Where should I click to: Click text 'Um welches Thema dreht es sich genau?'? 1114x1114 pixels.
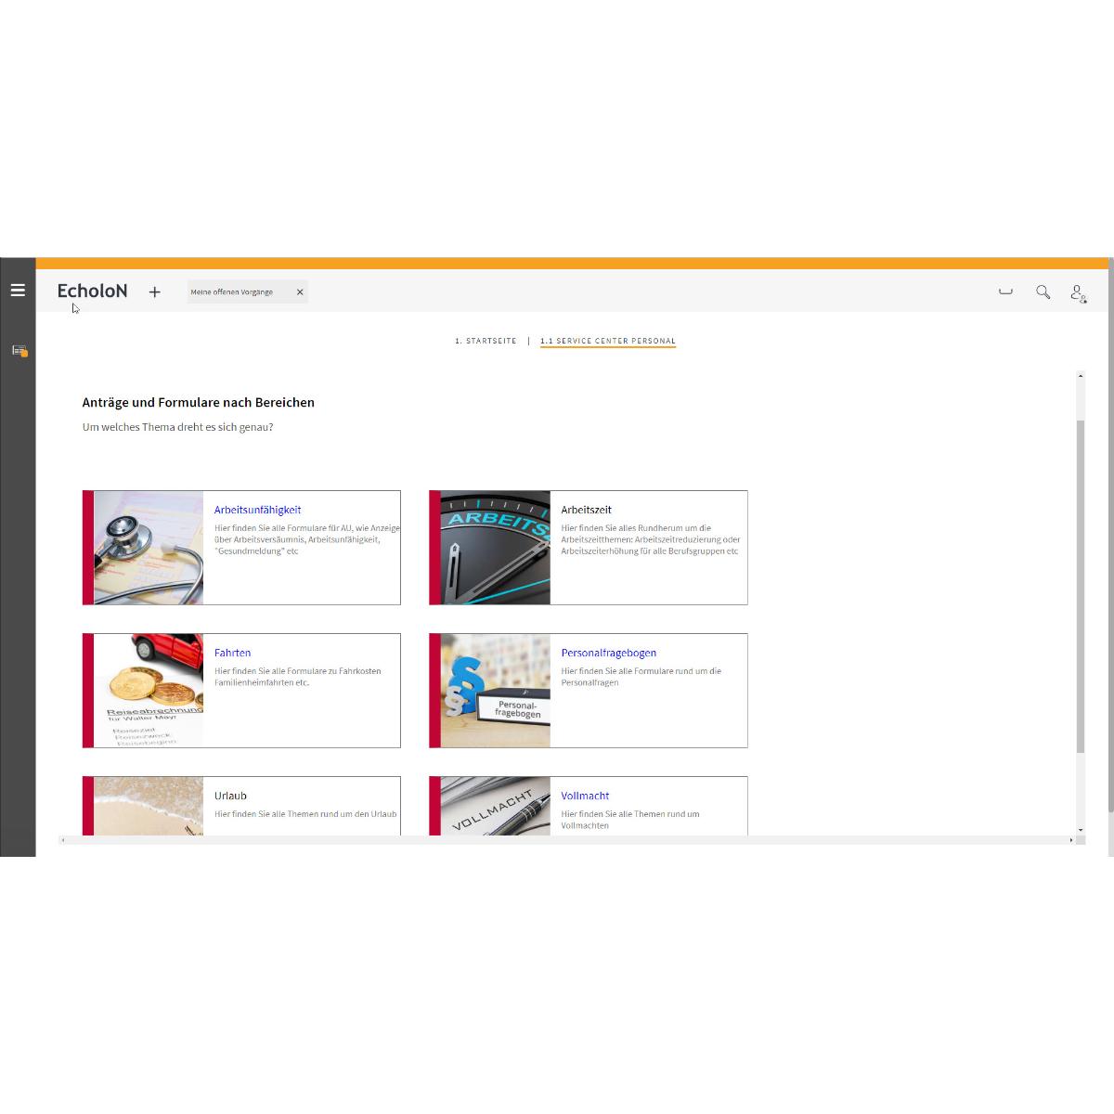click(178, 427)
